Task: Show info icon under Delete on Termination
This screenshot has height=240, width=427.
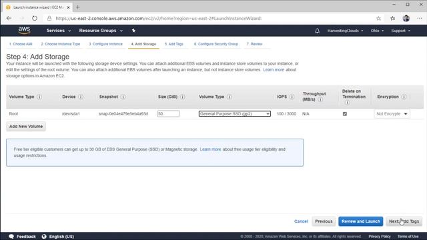Action: [347, 103]
